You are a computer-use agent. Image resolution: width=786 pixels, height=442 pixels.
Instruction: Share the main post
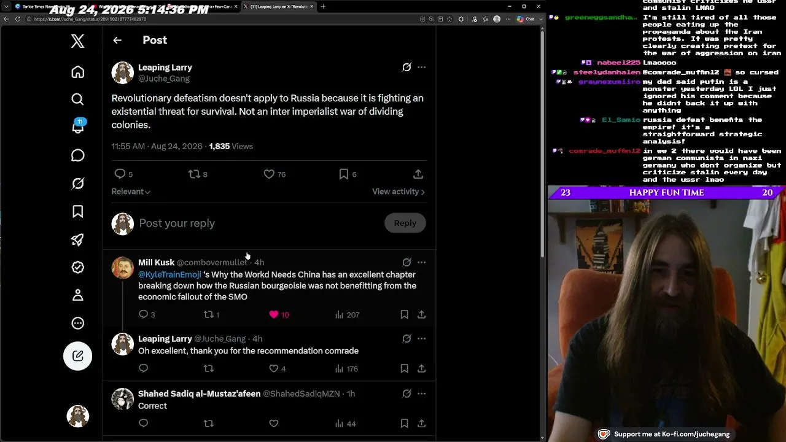(418, 174)
